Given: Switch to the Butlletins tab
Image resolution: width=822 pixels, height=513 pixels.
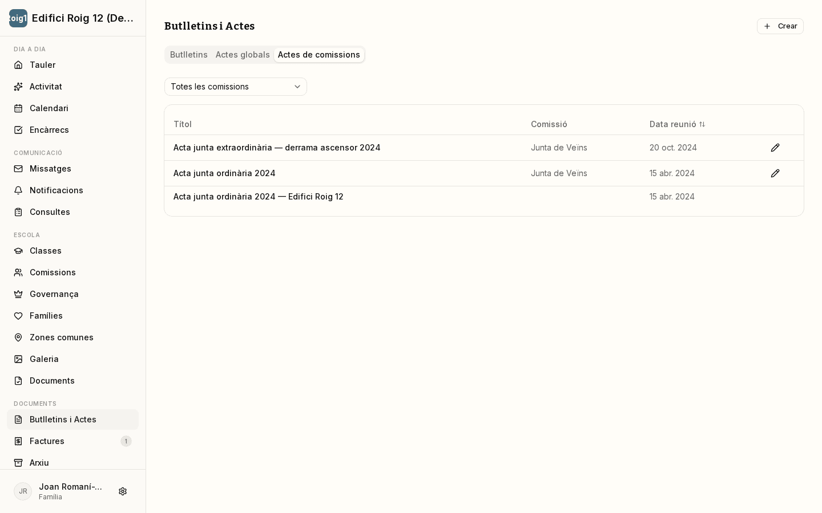Looking at the screenshot, I should coord(189,55).
